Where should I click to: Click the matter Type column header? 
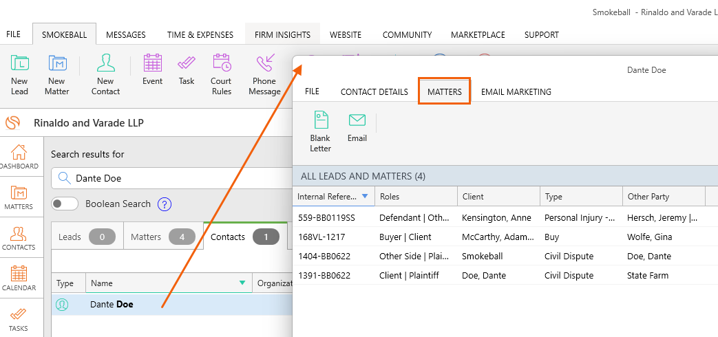click(581, 197)
